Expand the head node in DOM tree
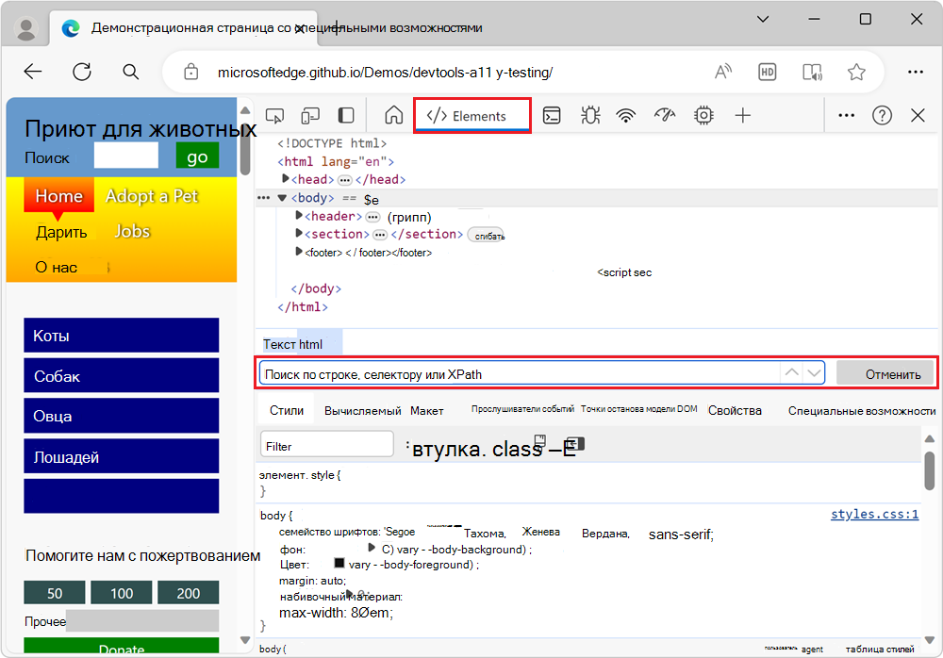943x658 pixels. click(286, 179)
